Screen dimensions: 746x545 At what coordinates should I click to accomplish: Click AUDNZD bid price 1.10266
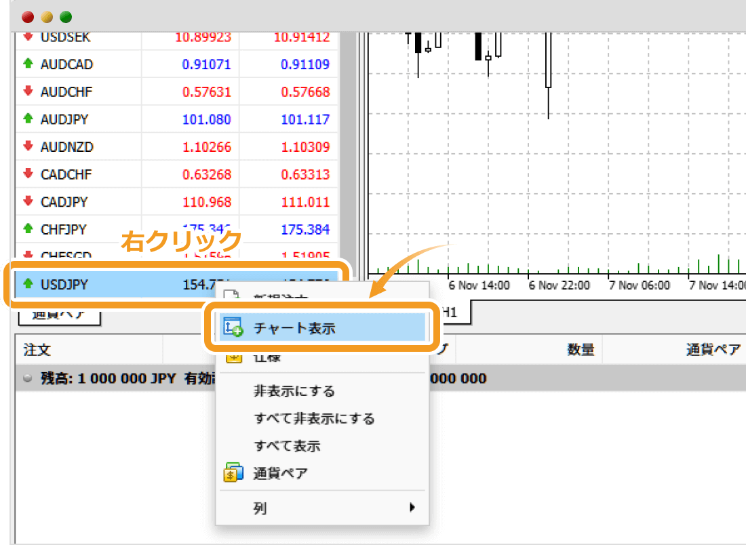[x=206, y=147]
